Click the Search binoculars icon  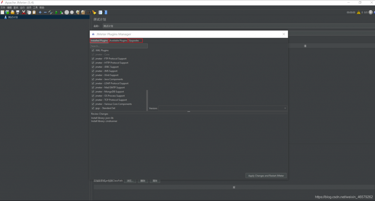[89, 12]
